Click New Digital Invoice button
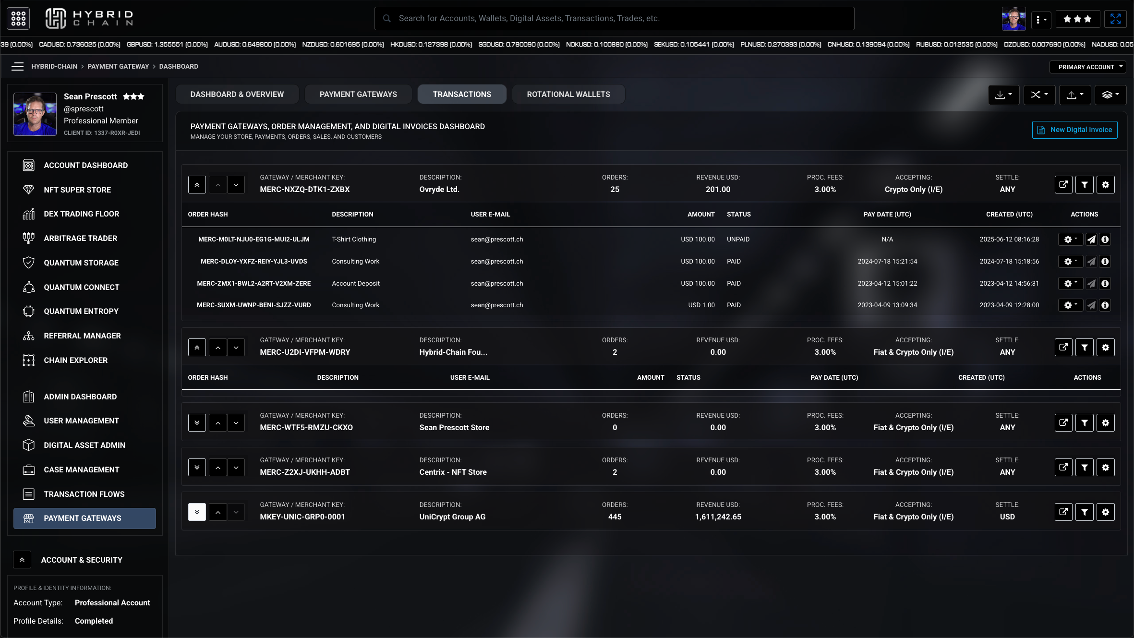Image resolution: width=1134 pixels, height=638 pixels. pos(1074,130)
